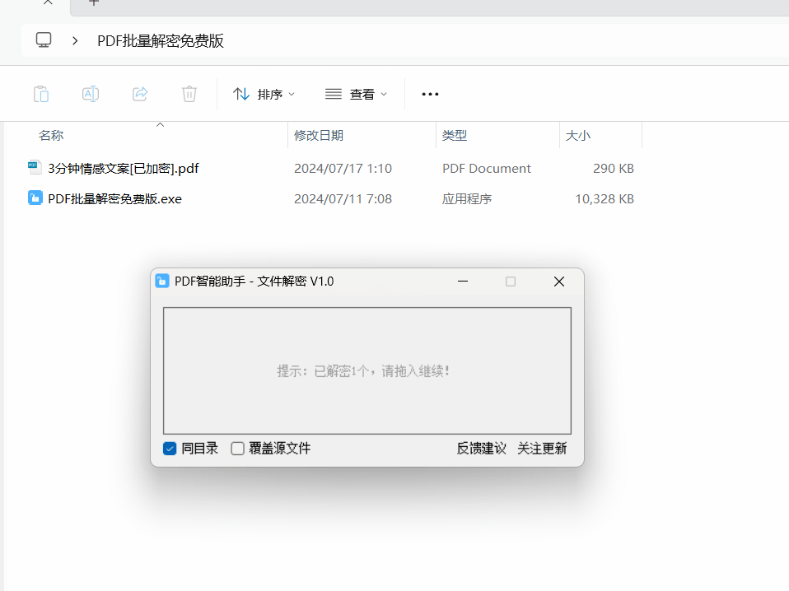This screenshot has width=789, height=591.
Task: Sort by the 名称 column header
Action: [51, 136]
